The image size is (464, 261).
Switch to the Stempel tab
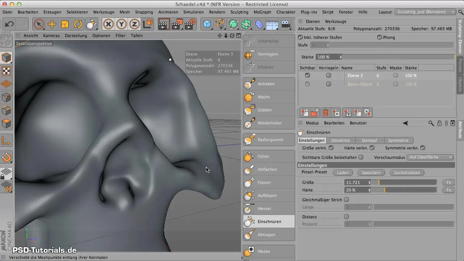370,140
